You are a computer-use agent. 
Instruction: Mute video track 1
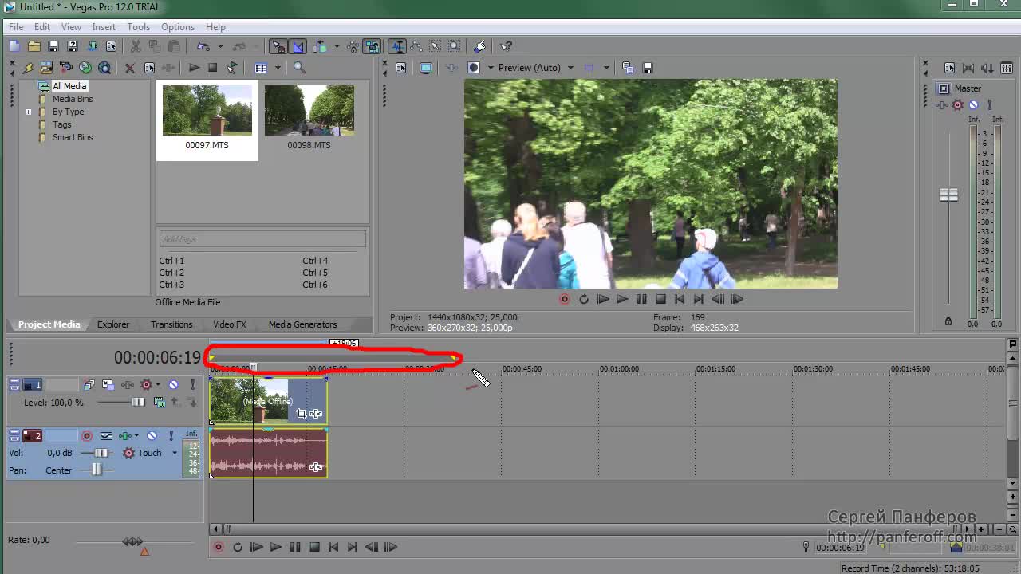point(173,385)
